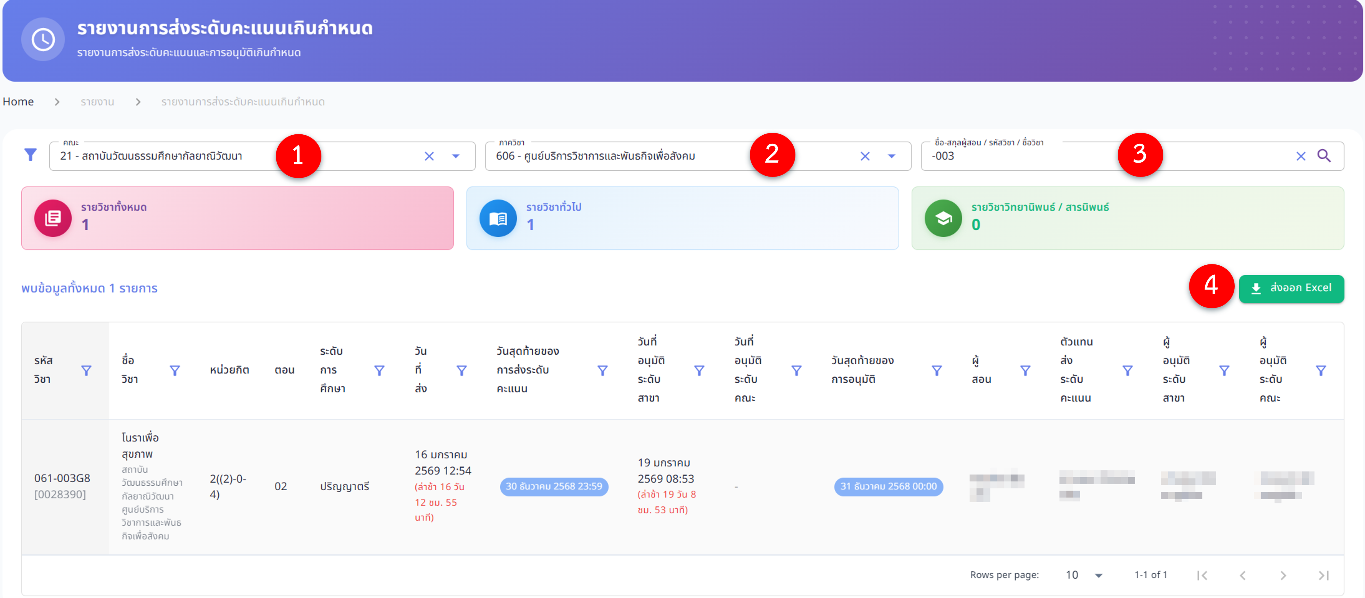Clear the -003 search text

click(1300, 156)
